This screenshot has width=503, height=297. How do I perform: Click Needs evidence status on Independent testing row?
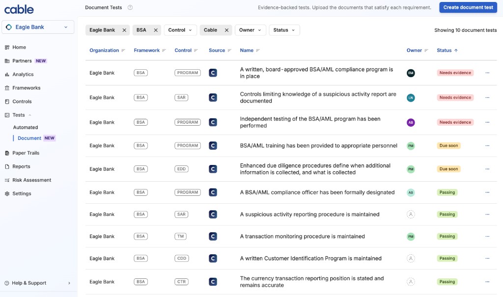pyautogui.click(x=455, y=122)
